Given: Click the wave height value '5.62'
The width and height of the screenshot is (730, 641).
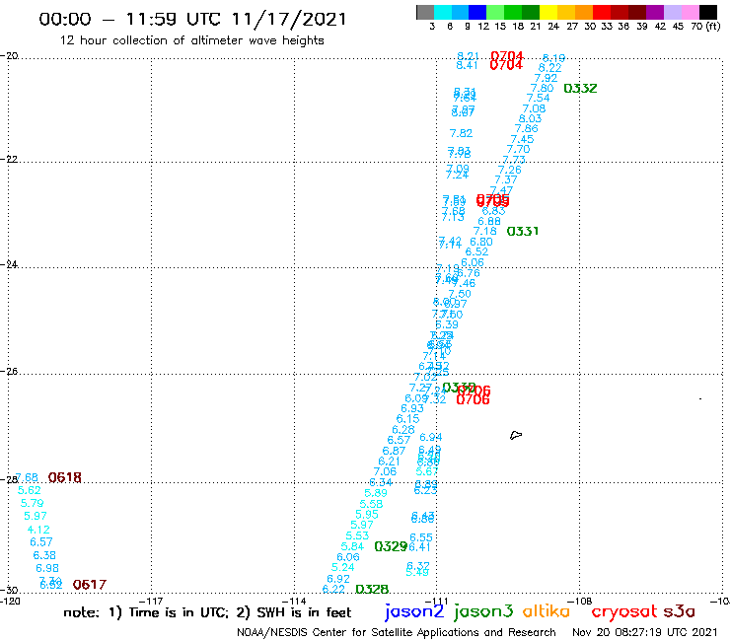Looking at the screenshot, I should coord(30,490).
